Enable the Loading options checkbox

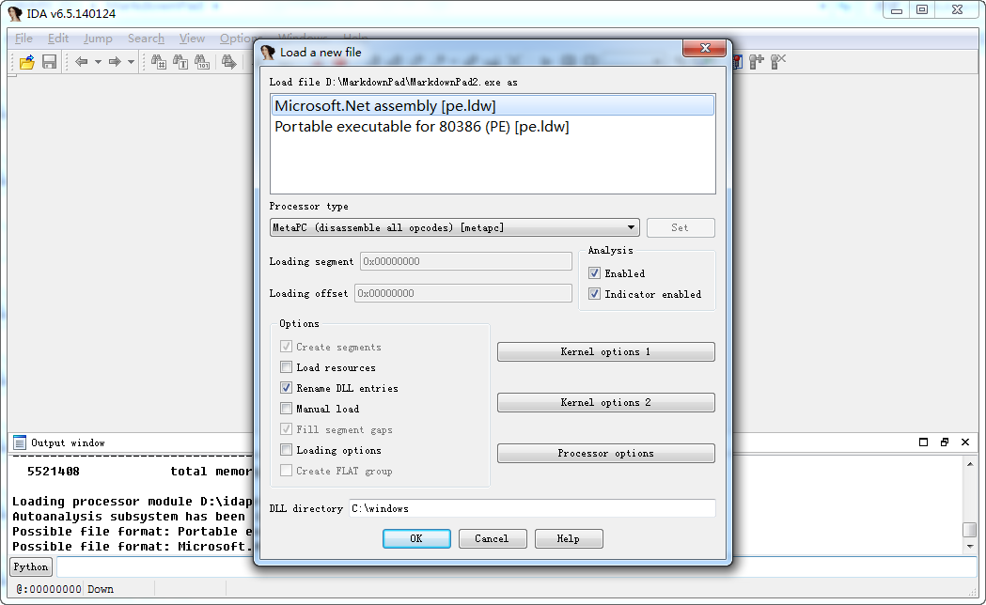pyautogui.click(x=286, y=450)
